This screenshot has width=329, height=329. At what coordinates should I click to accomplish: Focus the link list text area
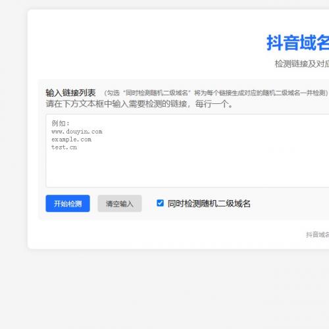[188, 151]
